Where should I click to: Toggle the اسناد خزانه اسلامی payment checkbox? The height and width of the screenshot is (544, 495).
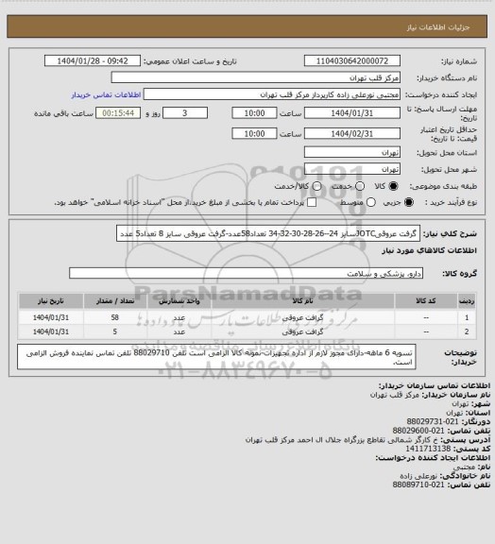[x=312, y=202]
